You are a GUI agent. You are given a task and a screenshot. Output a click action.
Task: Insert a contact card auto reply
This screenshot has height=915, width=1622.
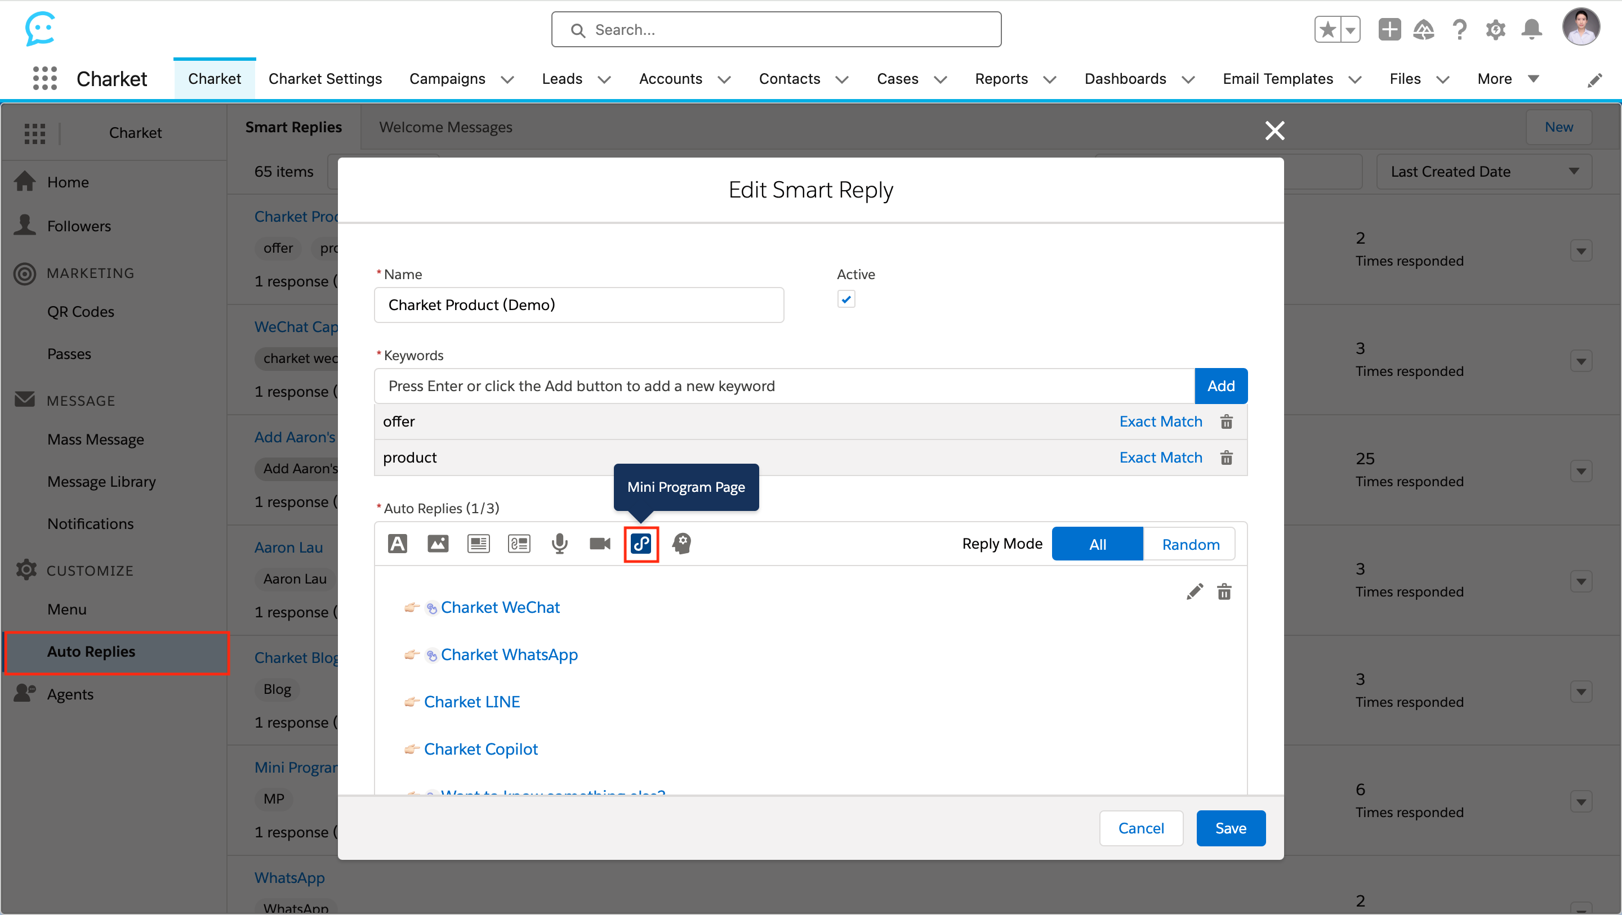click(x=519, y=544)
